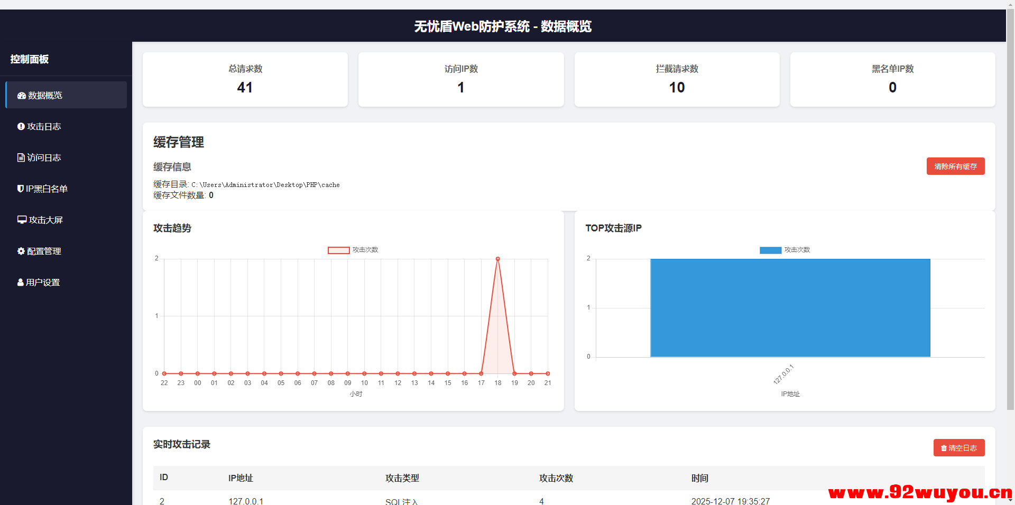Click the 攻击日志 alert icon
The height and width of the screenshot is (505, 1015).
pyautogui.click(x=21, y=126)
